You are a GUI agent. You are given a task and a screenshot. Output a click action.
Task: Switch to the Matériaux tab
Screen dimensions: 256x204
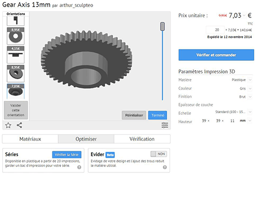(x=30, y=139)
